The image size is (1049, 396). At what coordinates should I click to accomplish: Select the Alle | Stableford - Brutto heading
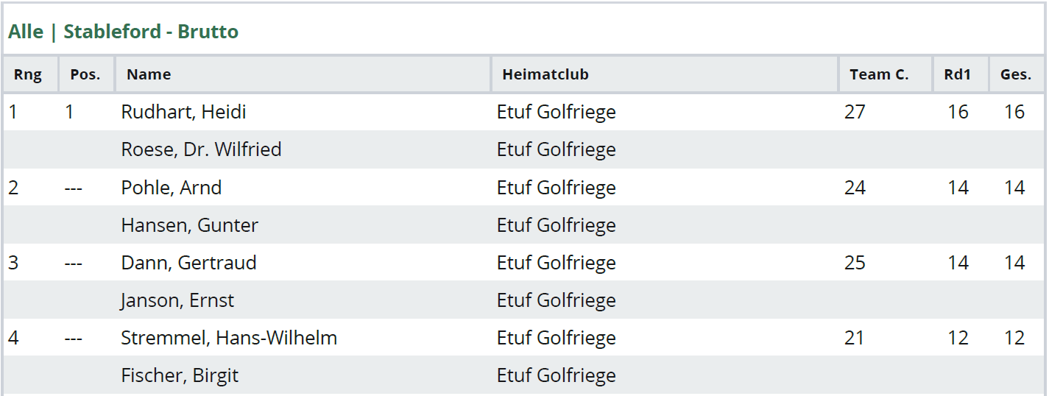(124, 32)
